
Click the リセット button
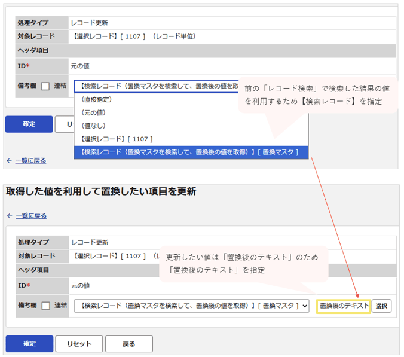[x=79, y=344]
